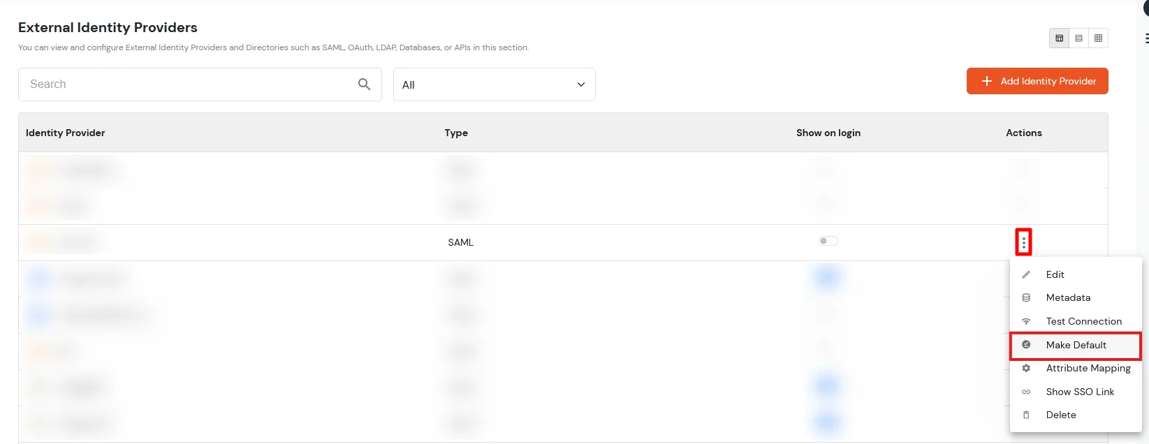Click the Type column header
The width and height of the screenshot is (1149, 444).
point(456,133)
